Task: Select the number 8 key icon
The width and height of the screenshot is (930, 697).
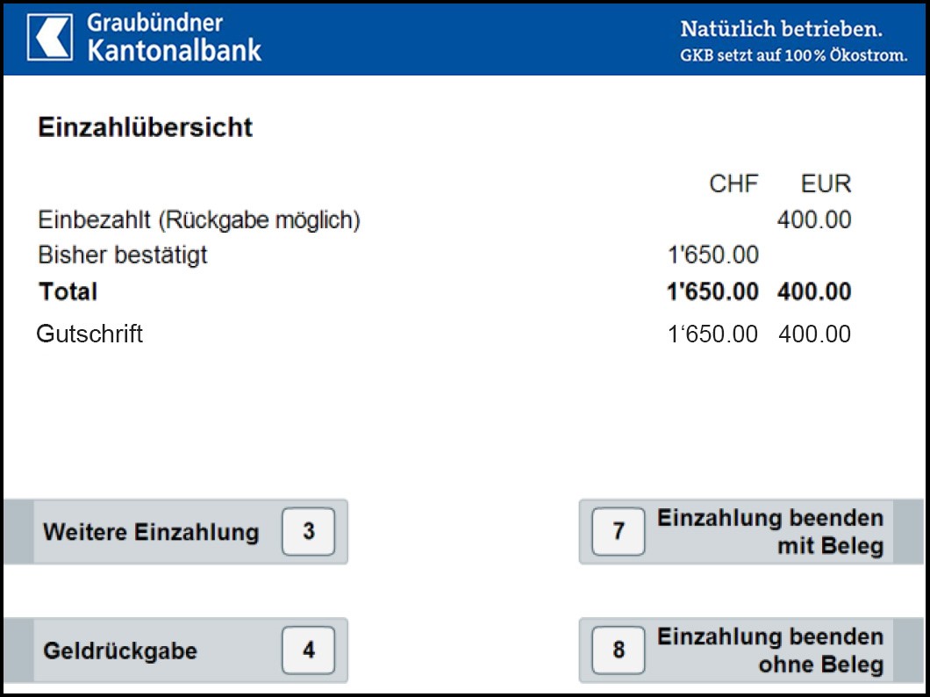Action: [619, 650]
